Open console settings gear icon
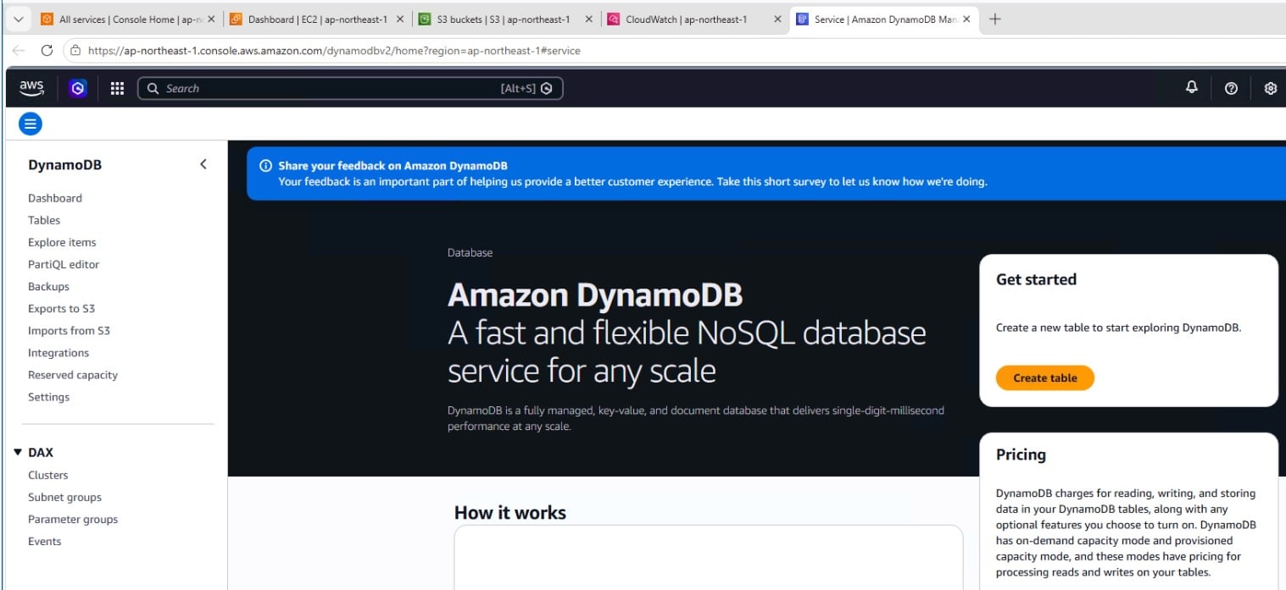This screenshot has width=1286, height=590. pos(1270,88)
